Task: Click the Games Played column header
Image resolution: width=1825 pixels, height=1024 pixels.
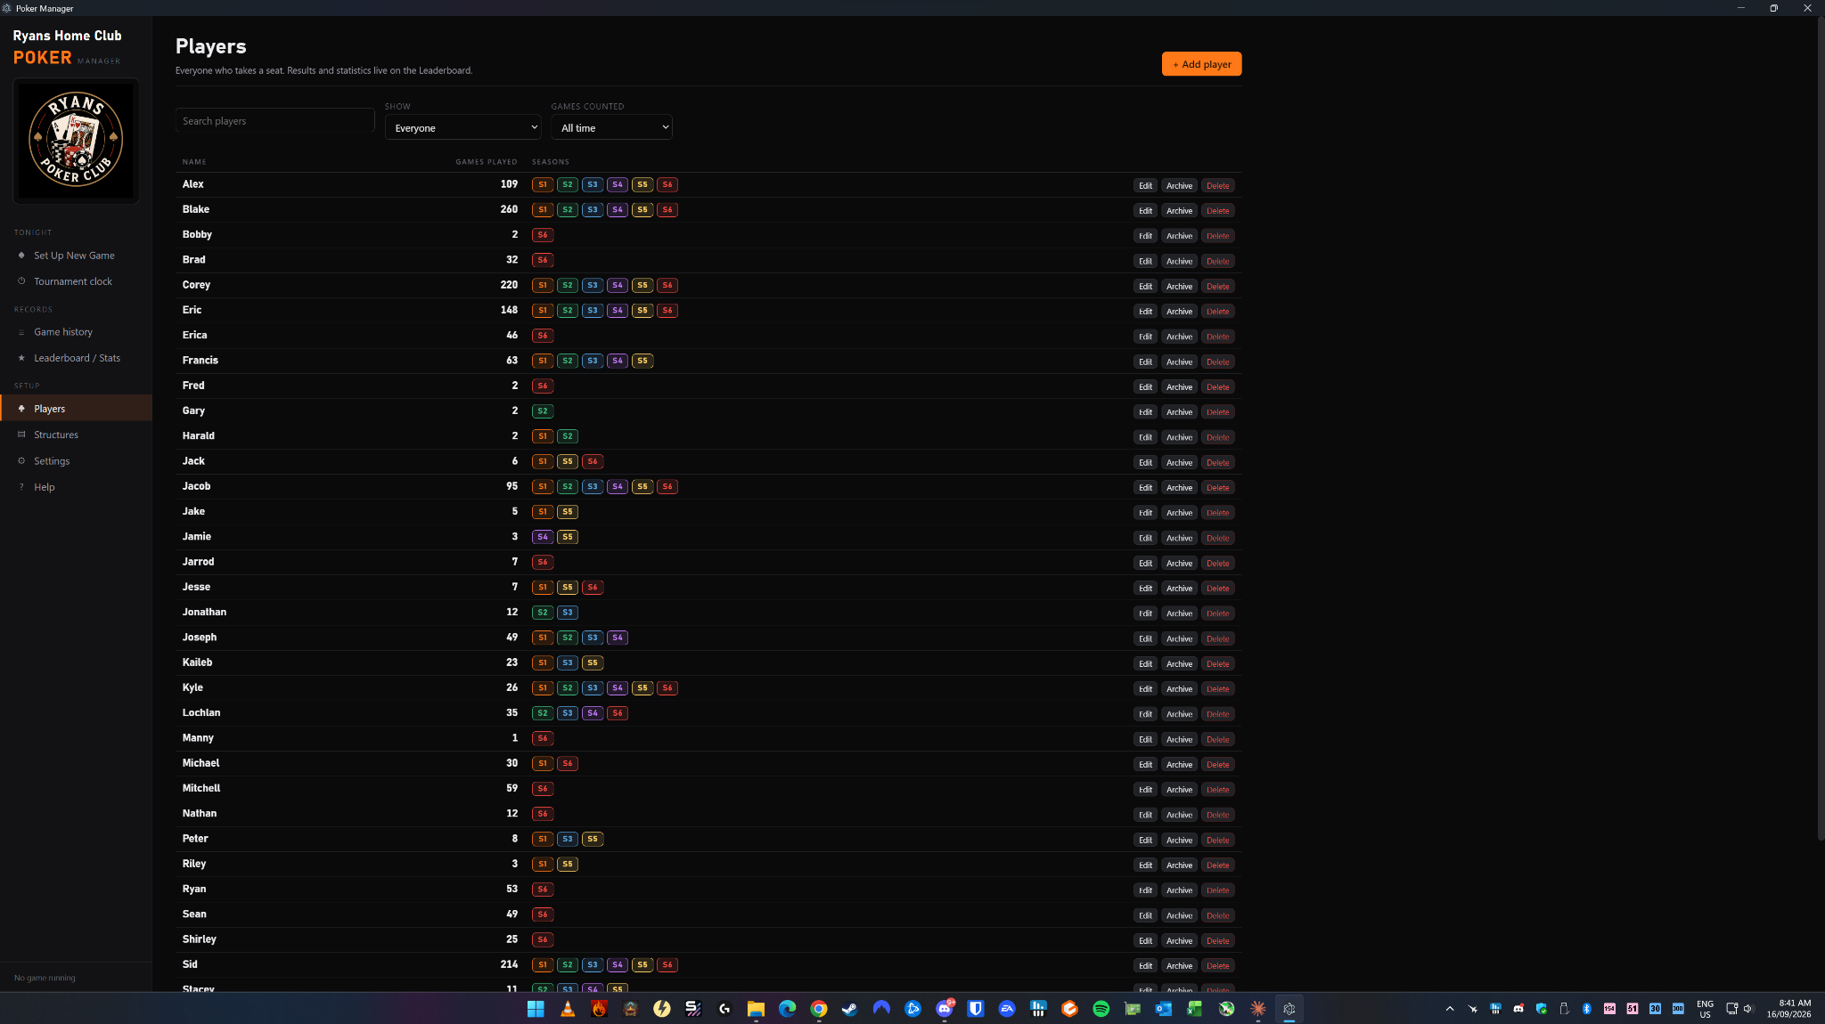Action: (487, 162)
